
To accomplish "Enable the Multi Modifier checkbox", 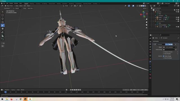I will [x=163, y=54].
